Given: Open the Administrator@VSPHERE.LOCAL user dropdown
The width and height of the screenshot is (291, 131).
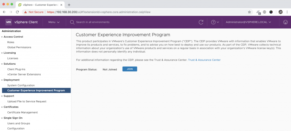Looking at the screenshot, I should click(x=248, y=22).
